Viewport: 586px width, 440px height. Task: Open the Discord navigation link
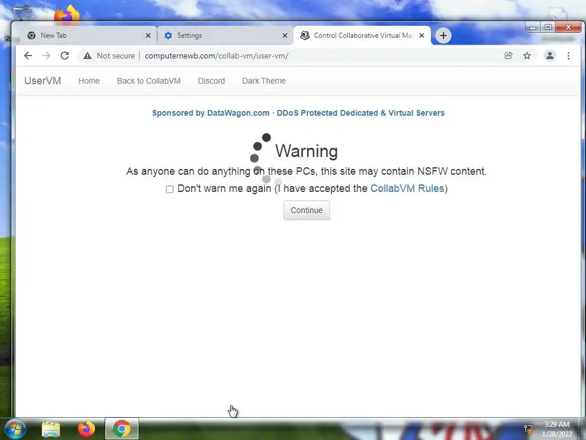(x=211, y=81)
